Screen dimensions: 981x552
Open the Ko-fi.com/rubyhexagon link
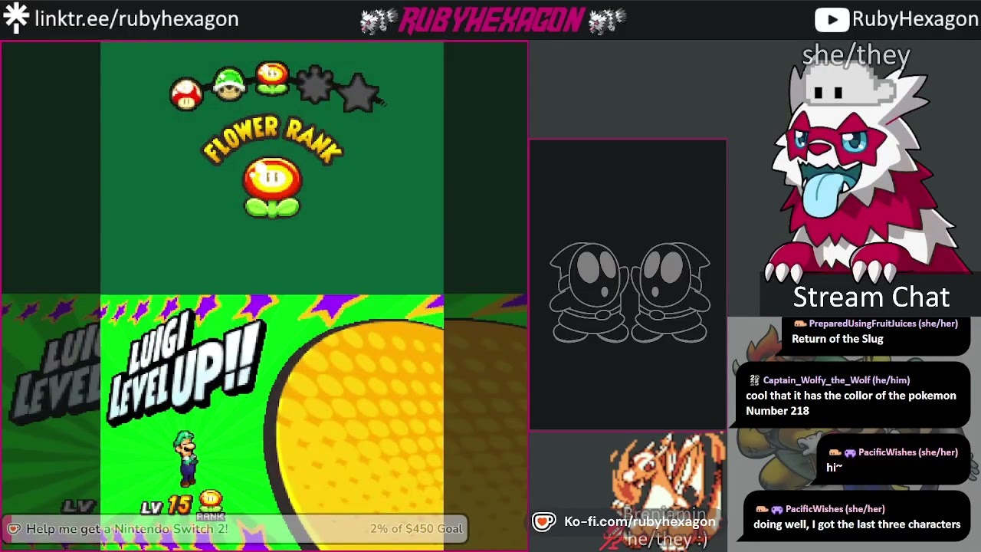click(640, 522)
